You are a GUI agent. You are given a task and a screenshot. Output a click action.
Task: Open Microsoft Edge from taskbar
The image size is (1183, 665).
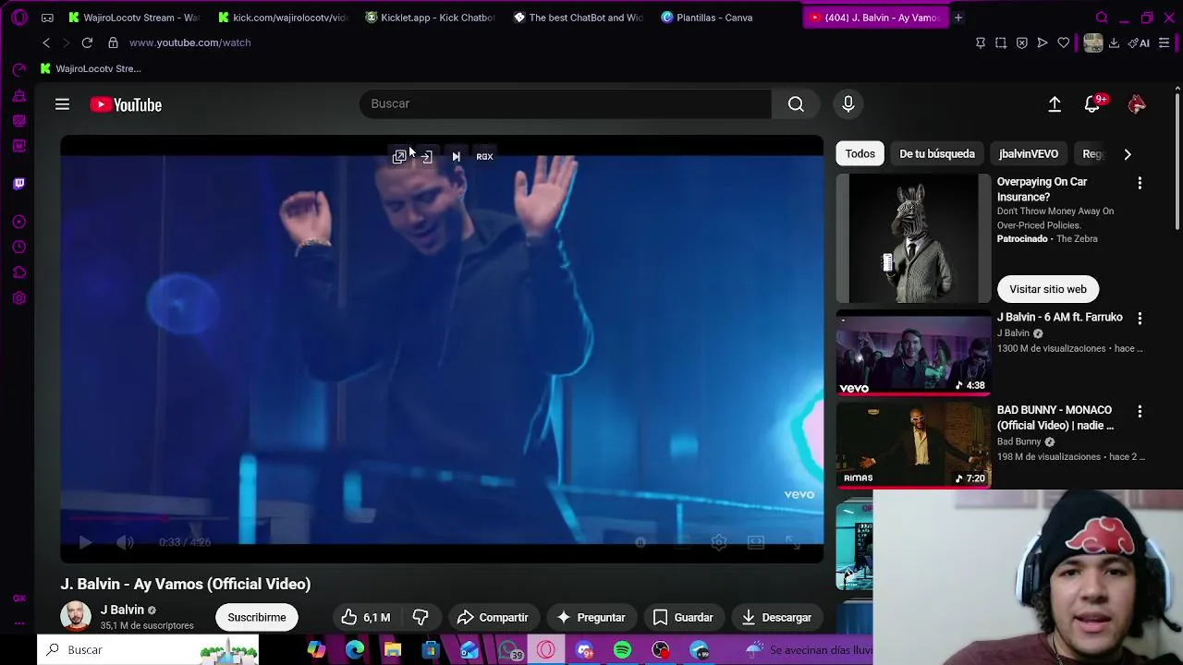(355, 650)
